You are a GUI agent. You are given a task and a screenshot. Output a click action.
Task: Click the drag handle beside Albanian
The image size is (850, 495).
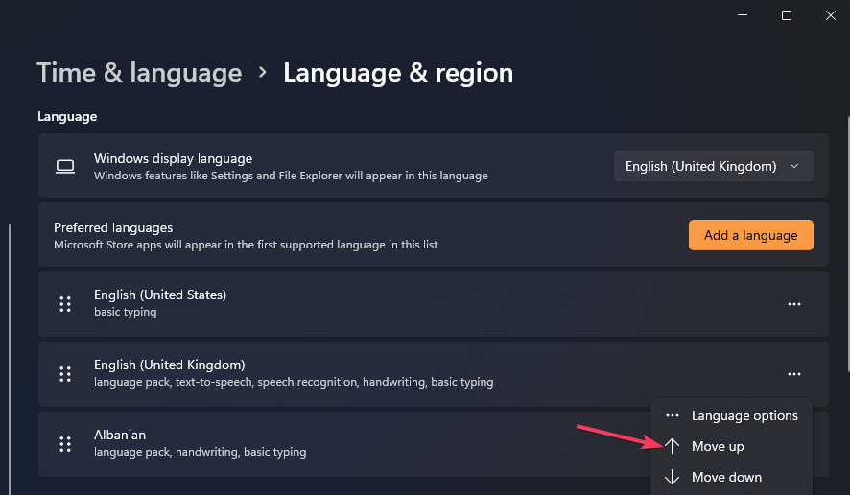65,444
